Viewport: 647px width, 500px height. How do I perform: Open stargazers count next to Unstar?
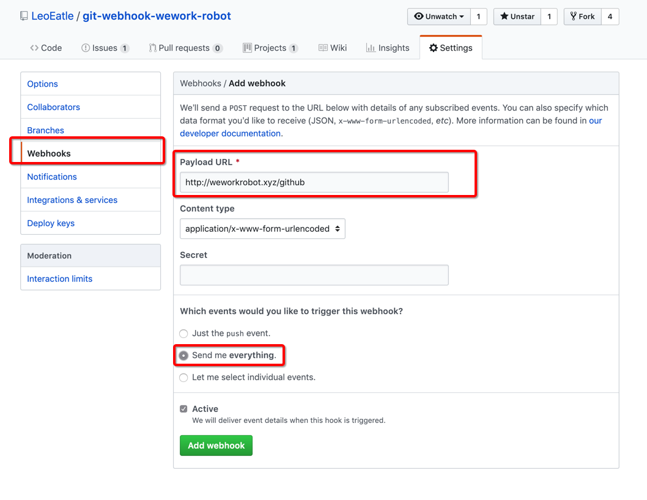pyautogui.click(x=549, y=17)
